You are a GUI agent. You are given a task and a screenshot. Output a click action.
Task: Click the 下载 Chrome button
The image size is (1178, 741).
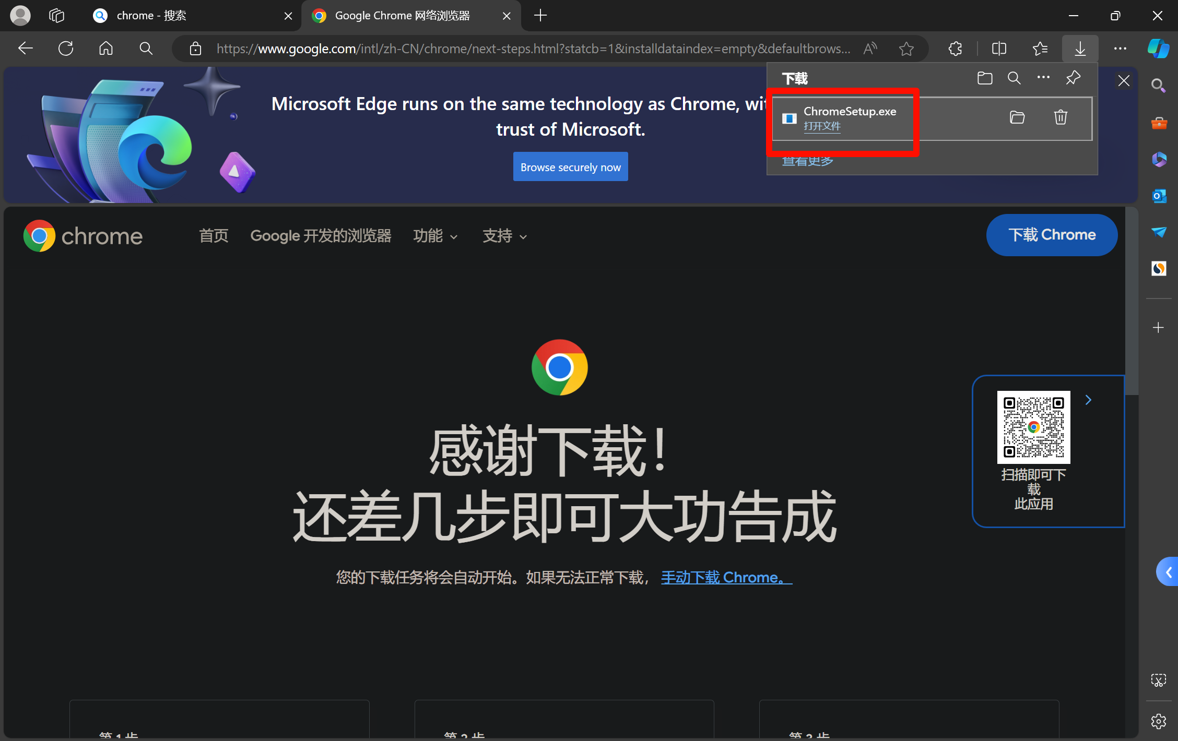point(1051,235)
